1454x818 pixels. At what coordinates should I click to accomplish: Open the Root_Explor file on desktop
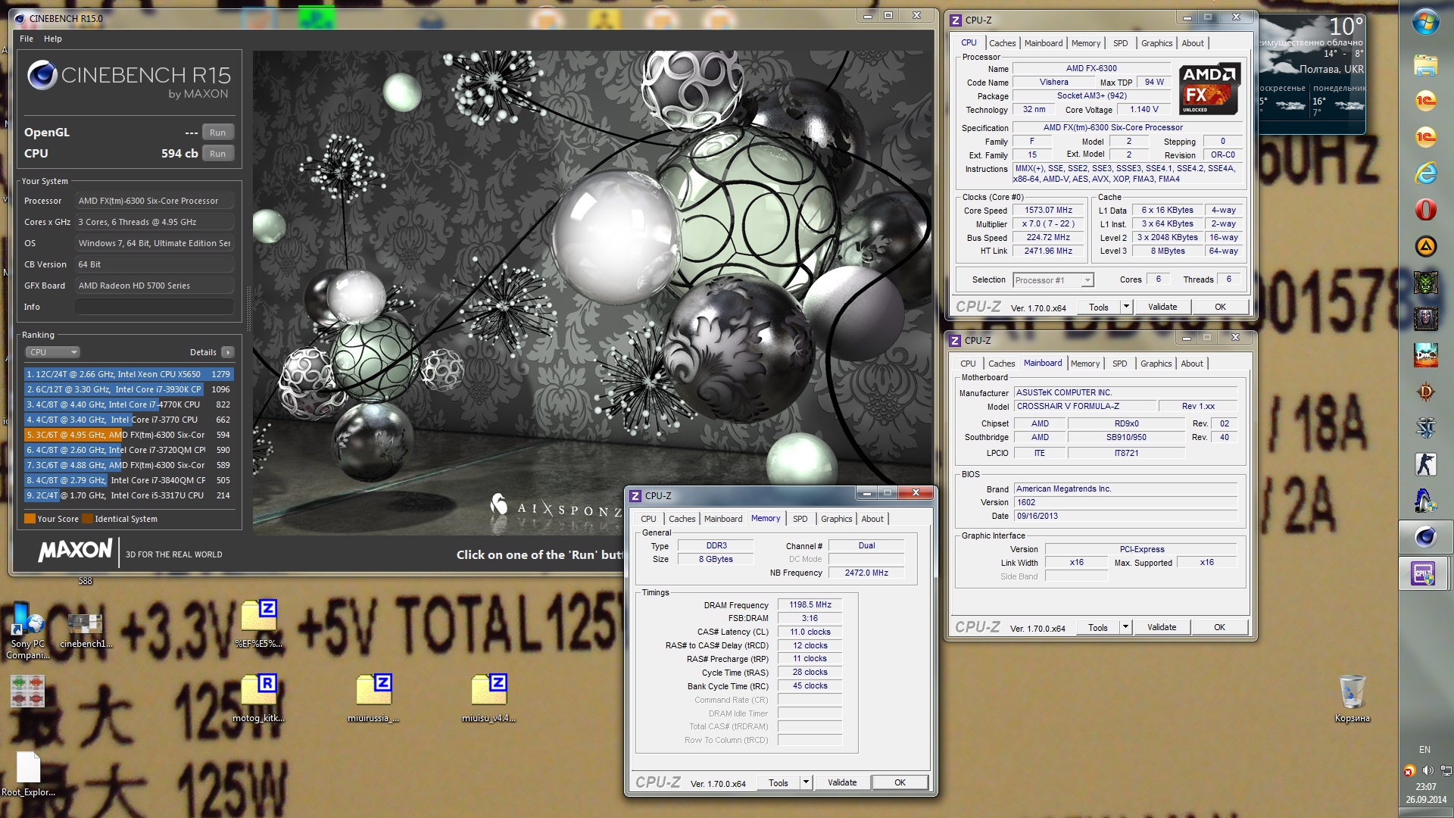point(28,774)
